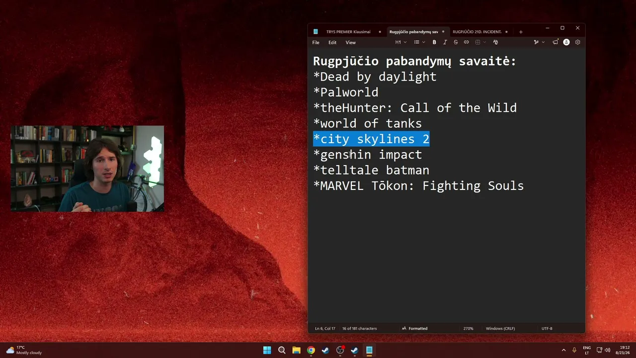Viewport: 636px width, 358px height.
Task: Select the Rugpjūčio pabandymų sav tab
Action: (x=414, y=32)
